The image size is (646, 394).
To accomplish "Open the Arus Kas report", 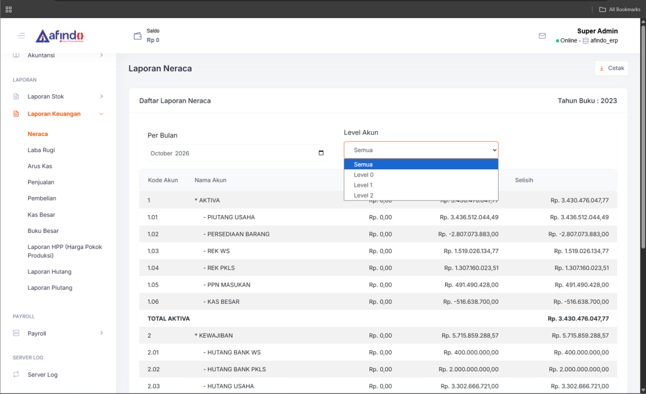I will coord(40,166).
